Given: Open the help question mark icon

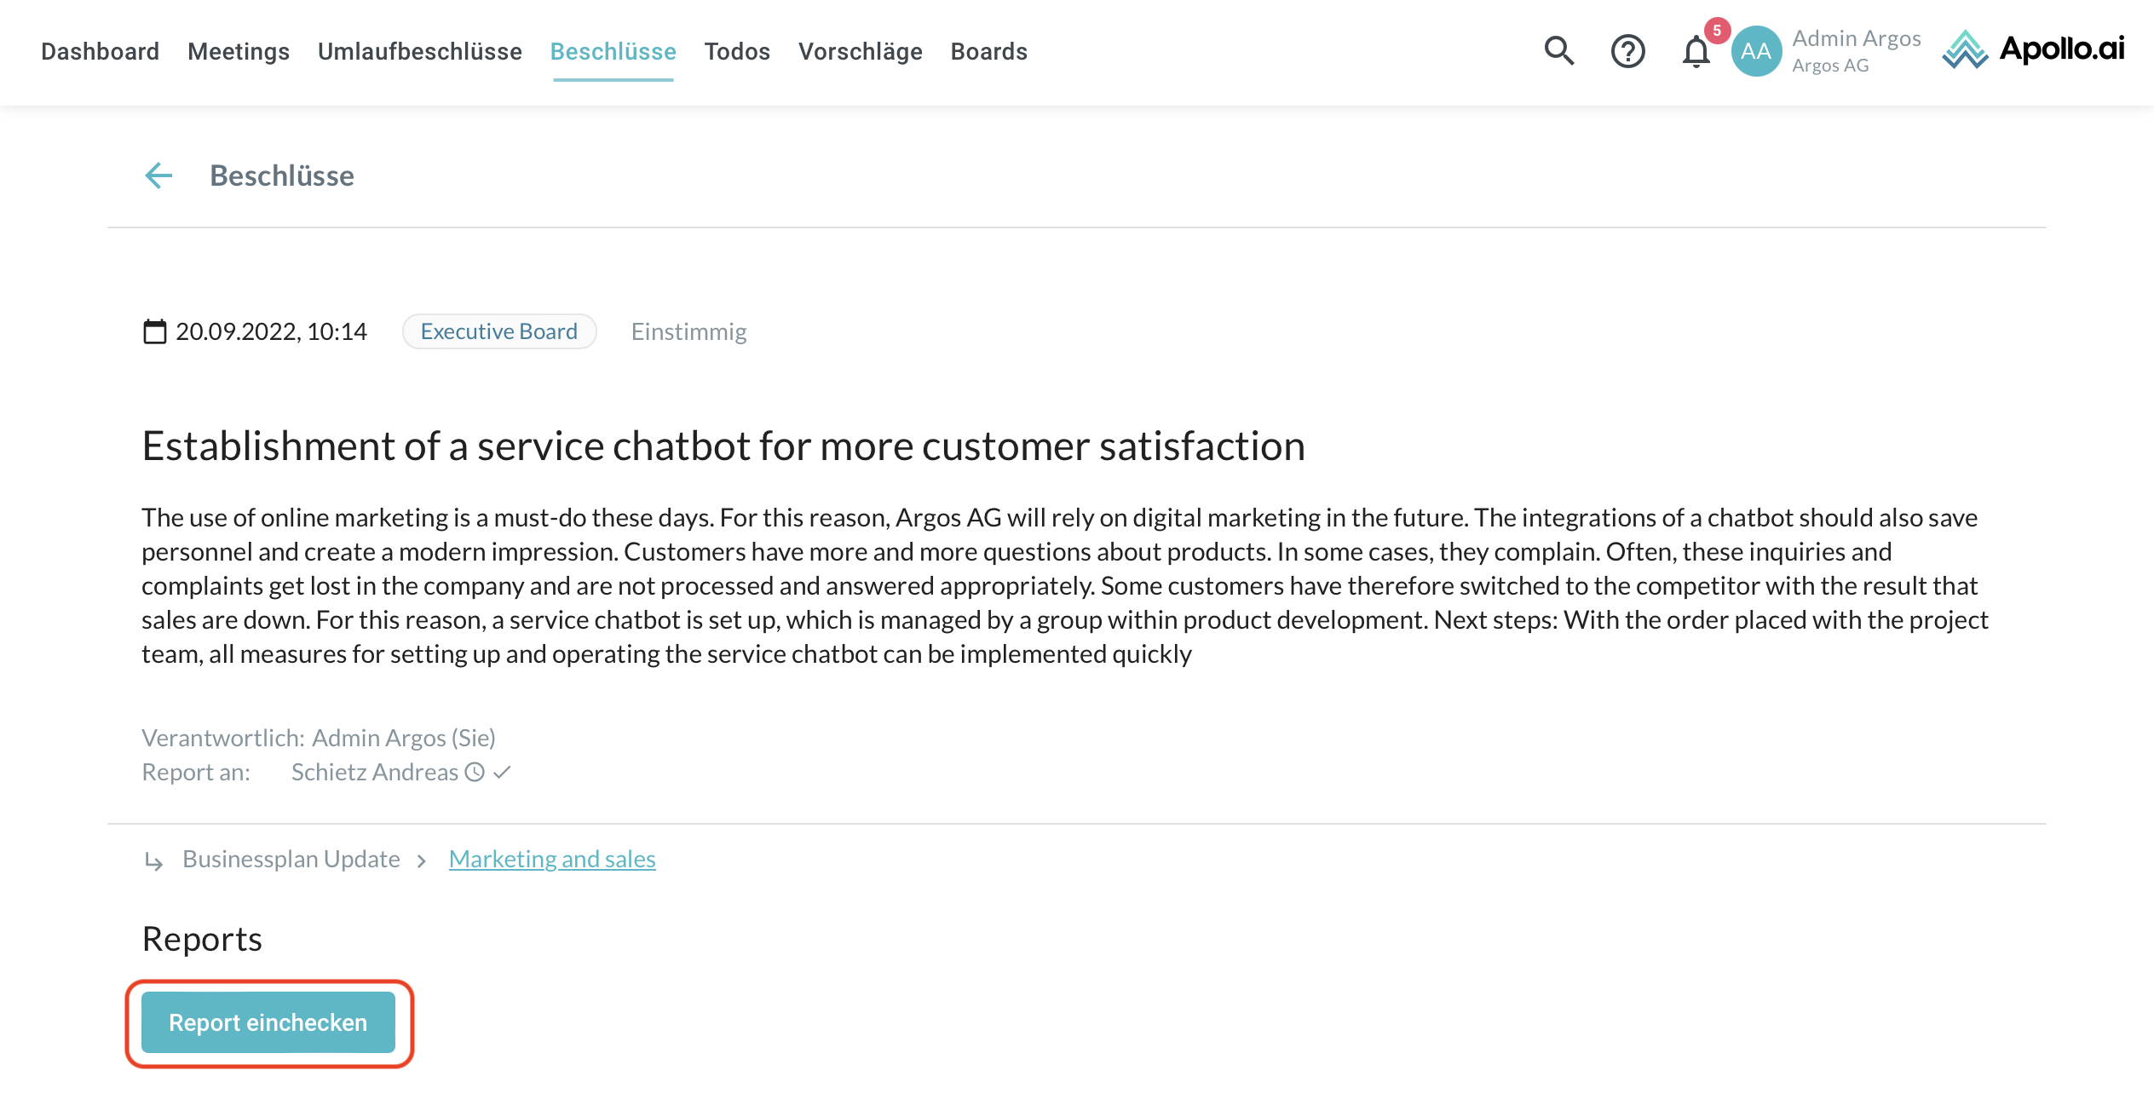Looking at the screenshot, I should coord(1627,51).
